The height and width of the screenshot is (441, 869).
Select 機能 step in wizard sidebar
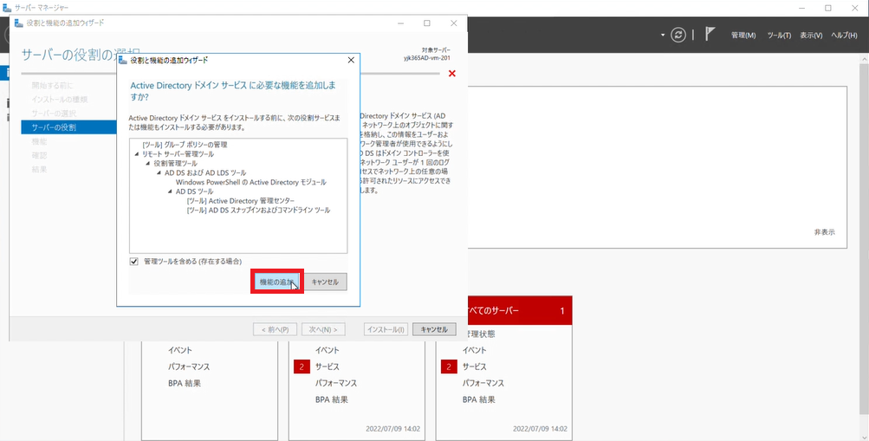coord(39,142)
